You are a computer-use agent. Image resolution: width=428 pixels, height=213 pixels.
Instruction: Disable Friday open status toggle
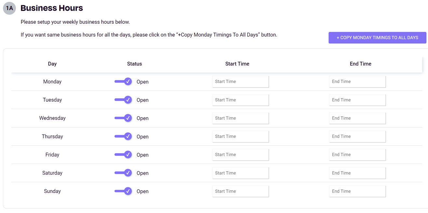(x=123, y=155)
